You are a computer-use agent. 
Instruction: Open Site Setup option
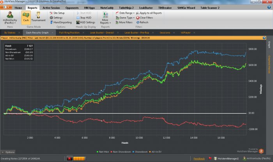click(x=58, y=13)
